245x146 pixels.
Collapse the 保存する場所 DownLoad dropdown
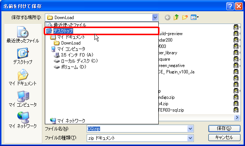155,18
